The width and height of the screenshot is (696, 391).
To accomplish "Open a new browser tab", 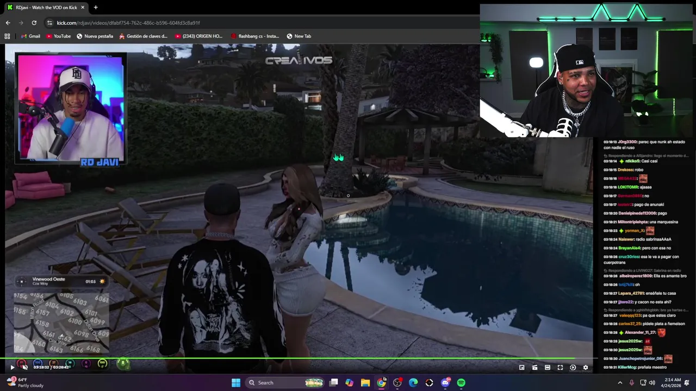I will 95,8.
